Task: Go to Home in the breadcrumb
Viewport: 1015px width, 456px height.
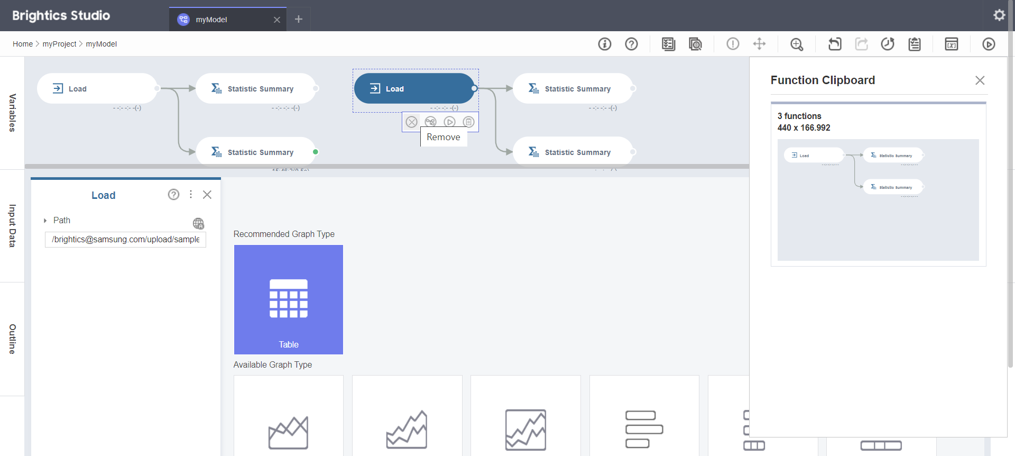Action: click(x=23, y=44)
